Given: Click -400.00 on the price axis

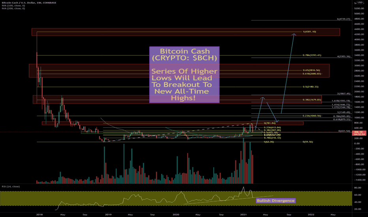Looking at the screenshot, I should [x=359, y=154].
